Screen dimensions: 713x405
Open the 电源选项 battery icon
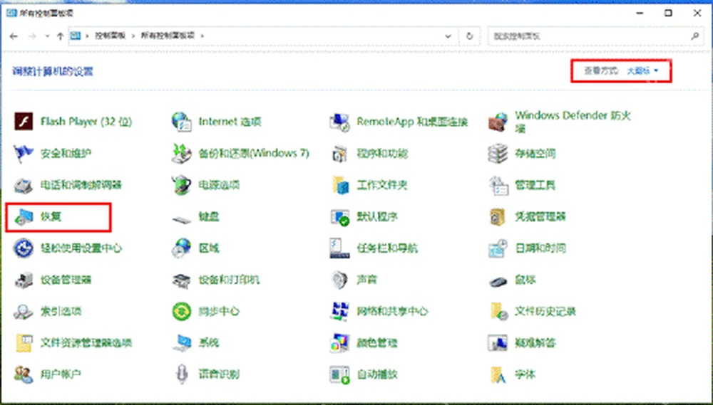(x=181, y=185)
